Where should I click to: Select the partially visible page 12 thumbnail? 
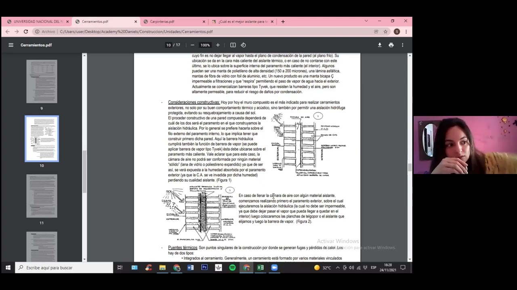pos(42,246)
